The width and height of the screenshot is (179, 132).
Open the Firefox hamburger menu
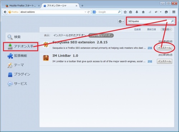coord(174,12)
